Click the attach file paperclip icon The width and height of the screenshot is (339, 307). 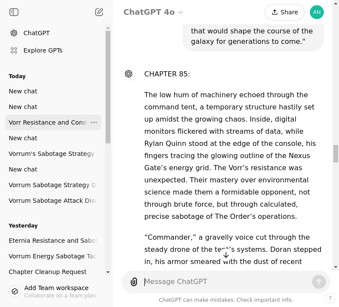click(x=134, y=282)
